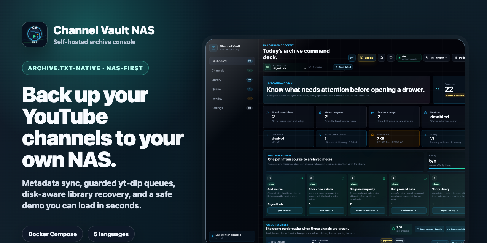Click the Channel Vault box icon in sidebar
The image size is (487, 243).
pos(213,48)
